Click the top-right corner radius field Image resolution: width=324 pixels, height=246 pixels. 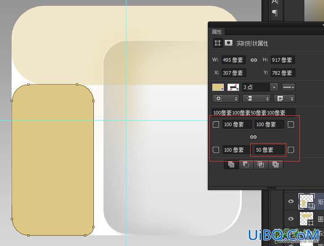tap(269, 124)
